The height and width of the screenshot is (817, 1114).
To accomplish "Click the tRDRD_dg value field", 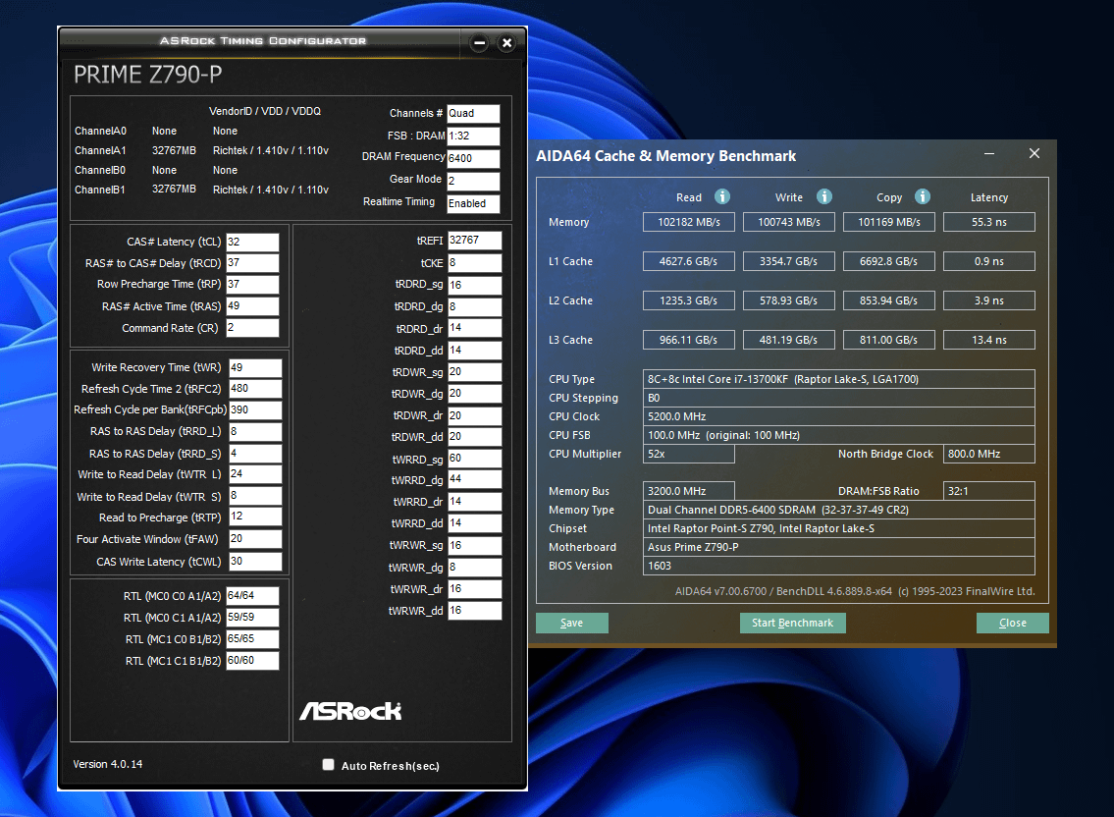I will [475, 306].
